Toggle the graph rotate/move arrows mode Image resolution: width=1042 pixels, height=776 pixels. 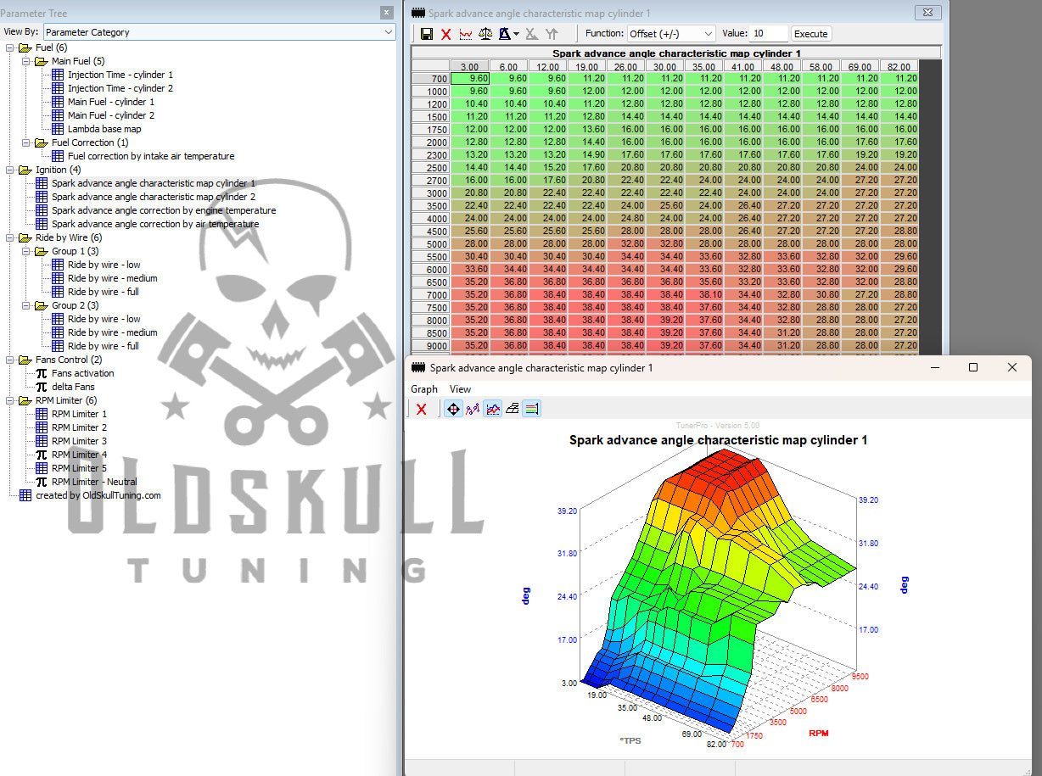[x=453, y=409]
